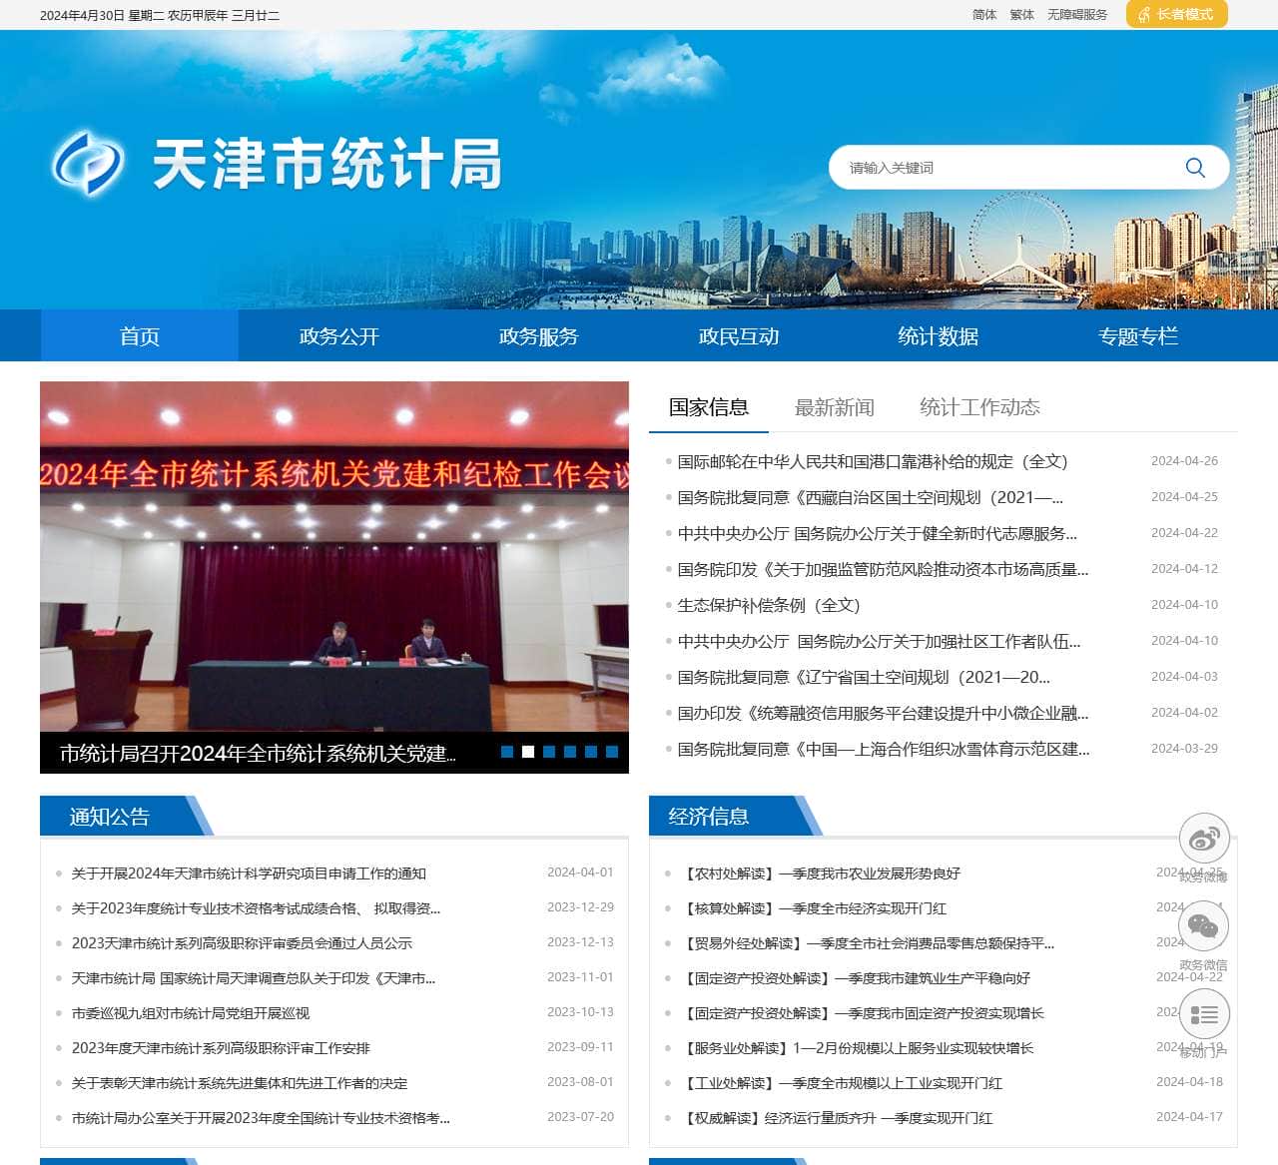Open the 政务微博 Weibo icon
Screen dimensions: 1278x1165
tap(1203, 838)
